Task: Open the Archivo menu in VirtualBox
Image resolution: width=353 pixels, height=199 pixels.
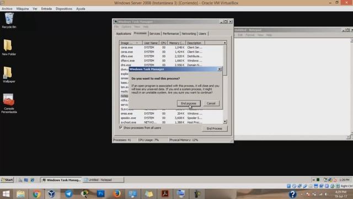Action: pos(7,9)
